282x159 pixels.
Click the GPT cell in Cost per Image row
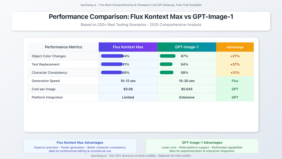coord(235,89)
